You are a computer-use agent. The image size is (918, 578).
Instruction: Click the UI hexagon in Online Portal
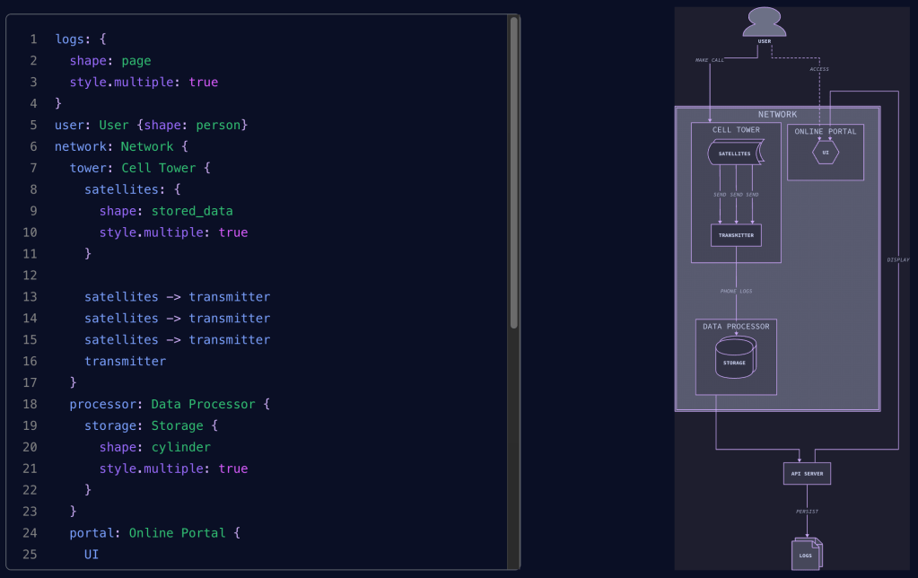click(x=826, y=153)
